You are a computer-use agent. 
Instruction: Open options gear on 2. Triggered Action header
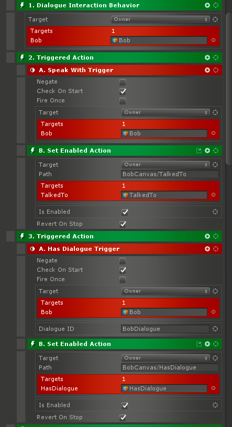pos(216,57)
